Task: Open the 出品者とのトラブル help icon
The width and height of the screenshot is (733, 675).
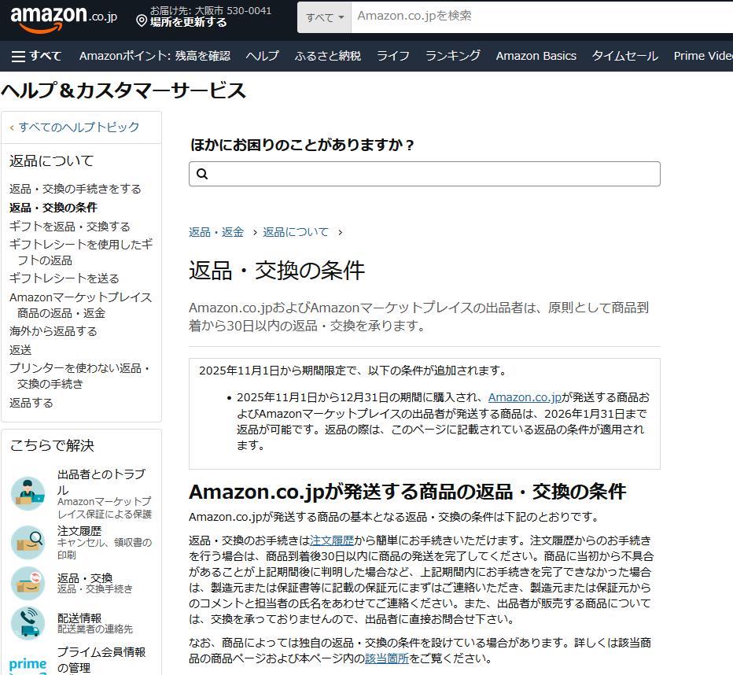Action: (x=27, y=492)
